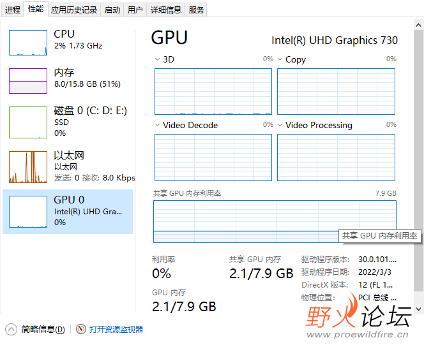This screenshot has height=345, width=424.
Task: Switch to the 进程 tab
Action: [12, 10]
